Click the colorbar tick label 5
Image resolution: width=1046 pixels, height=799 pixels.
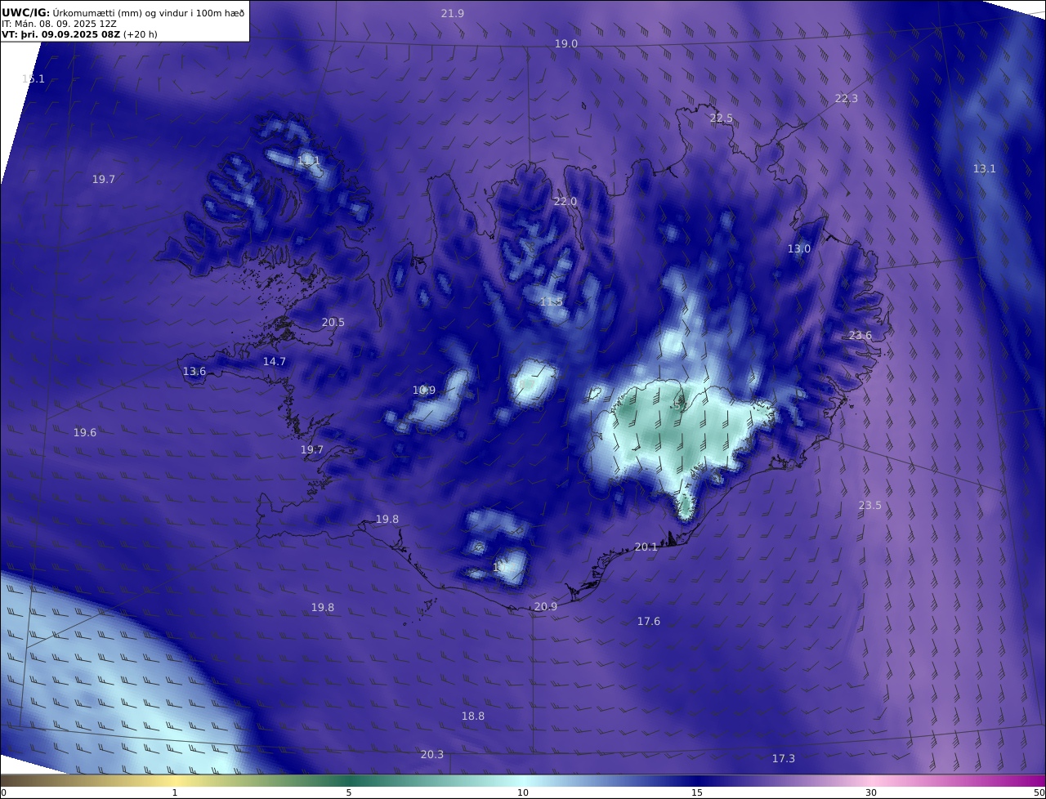point(349,792)
